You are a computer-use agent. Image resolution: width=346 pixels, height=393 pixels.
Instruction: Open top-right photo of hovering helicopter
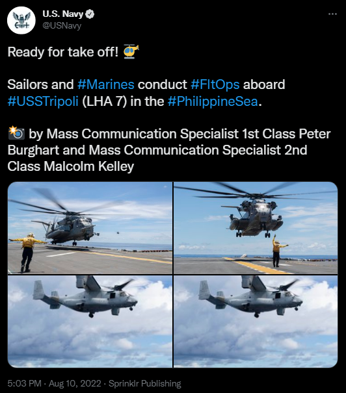click(256, 228)
